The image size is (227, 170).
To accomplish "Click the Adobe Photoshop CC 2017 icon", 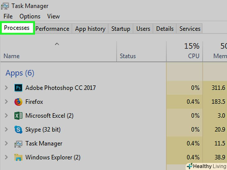I will (x=18, y=88).
